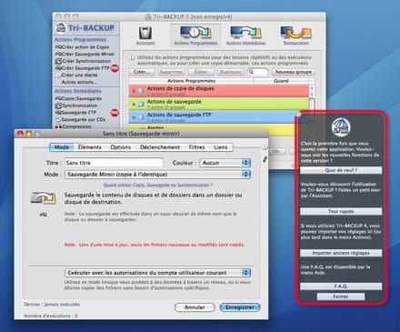Viewport: 400px width, 332px height.
Task: Click the search field in main window
Action: (258, 72)
